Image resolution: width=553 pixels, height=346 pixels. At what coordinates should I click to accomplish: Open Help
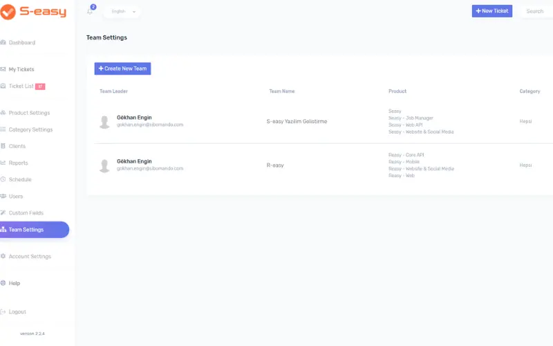[15, 283]
